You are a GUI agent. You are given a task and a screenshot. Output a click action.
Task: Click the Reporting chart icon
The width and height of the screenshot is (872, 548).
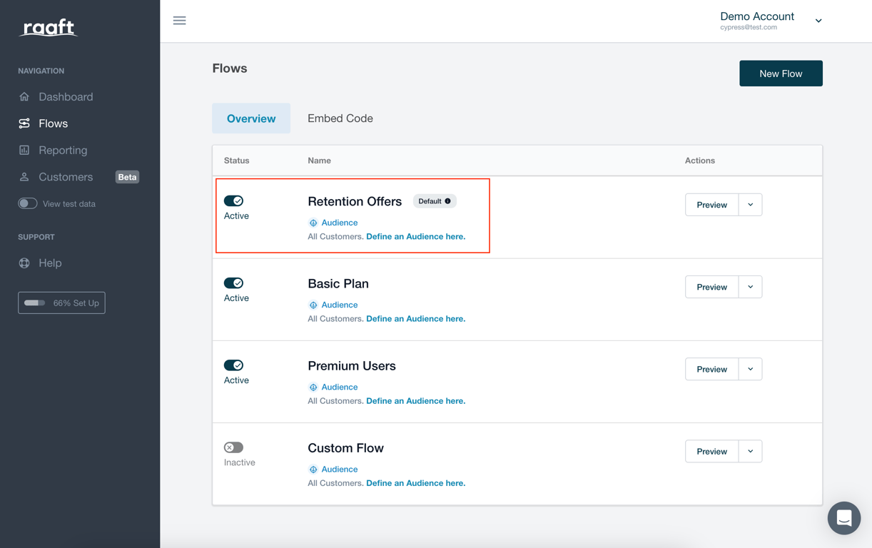(x=24, y=150)
